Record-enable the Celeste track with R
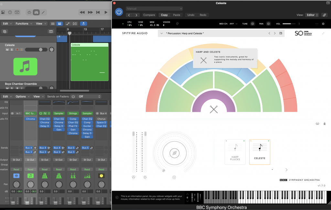Image resolution: width=331 pixels, height=210 pixels. (x=17, y=50)
